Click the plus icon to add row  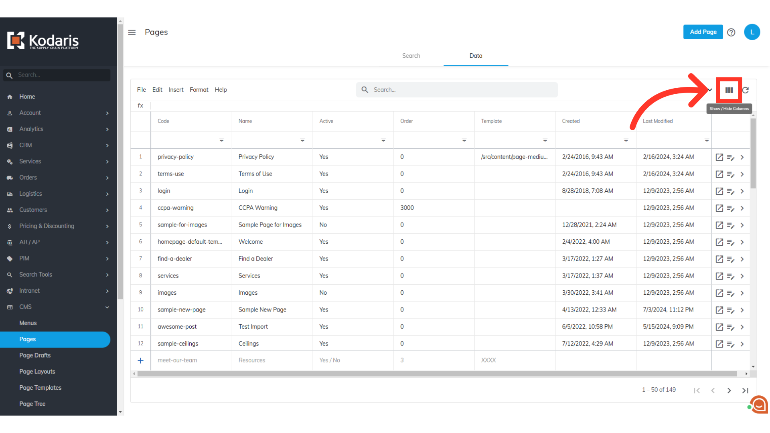click(x=140, y=360)
